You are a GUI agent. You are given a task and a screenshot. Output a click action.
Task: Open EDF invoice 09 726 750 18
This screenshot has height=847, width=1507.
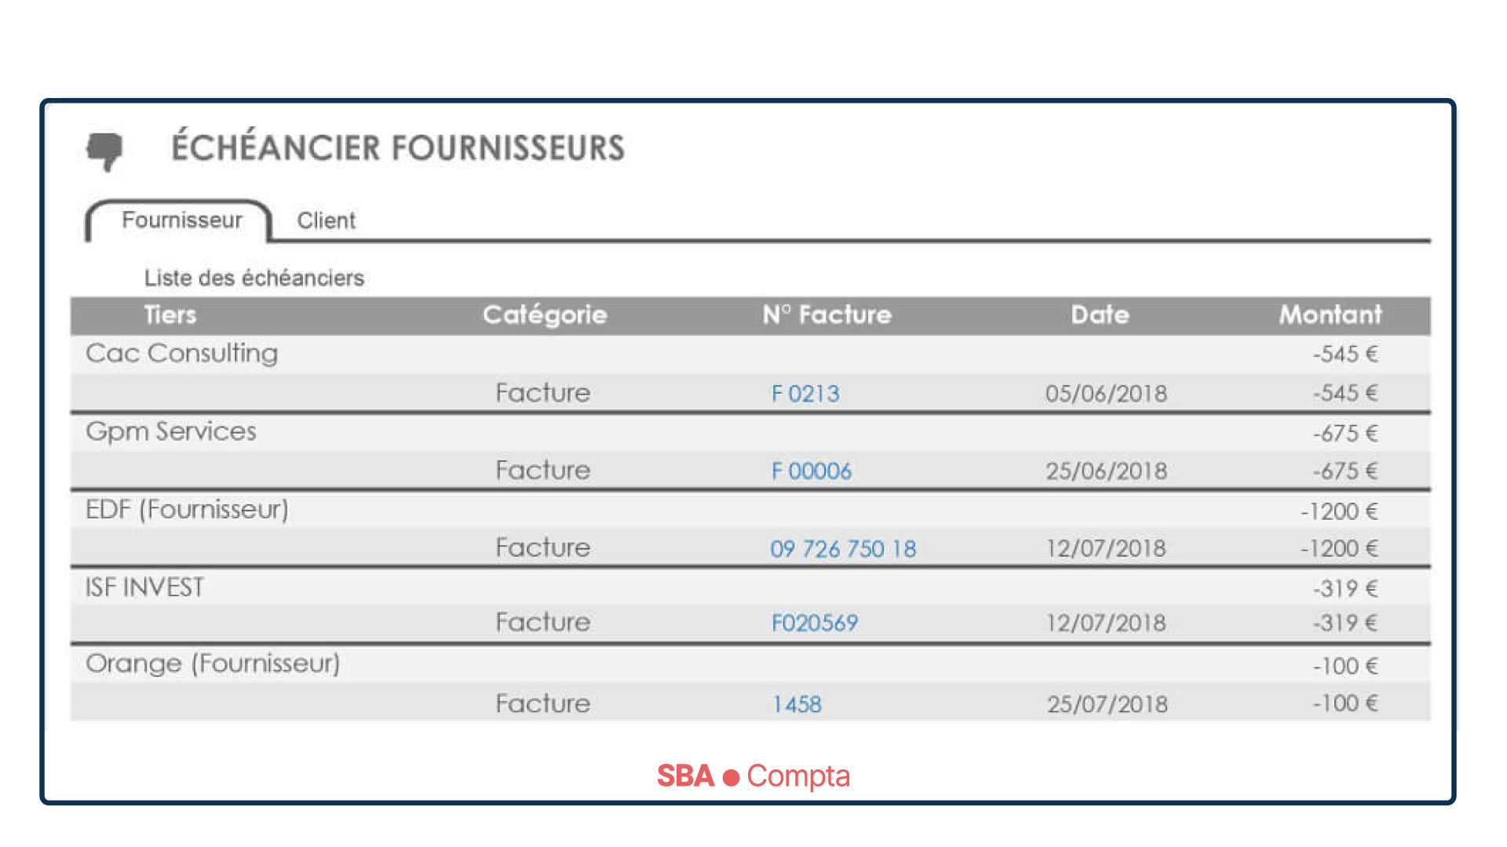click(843, 549)
